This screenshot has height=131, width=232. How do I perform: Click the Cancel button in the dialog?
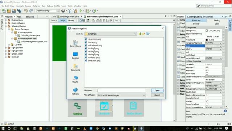[157, 95]
